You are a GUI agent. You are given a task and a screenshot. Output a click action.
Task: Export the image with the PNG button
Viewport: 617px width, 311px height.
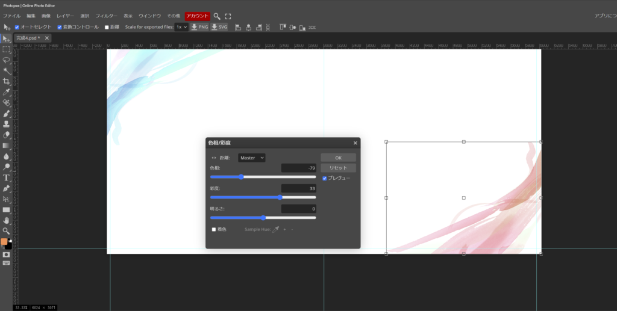199,27
